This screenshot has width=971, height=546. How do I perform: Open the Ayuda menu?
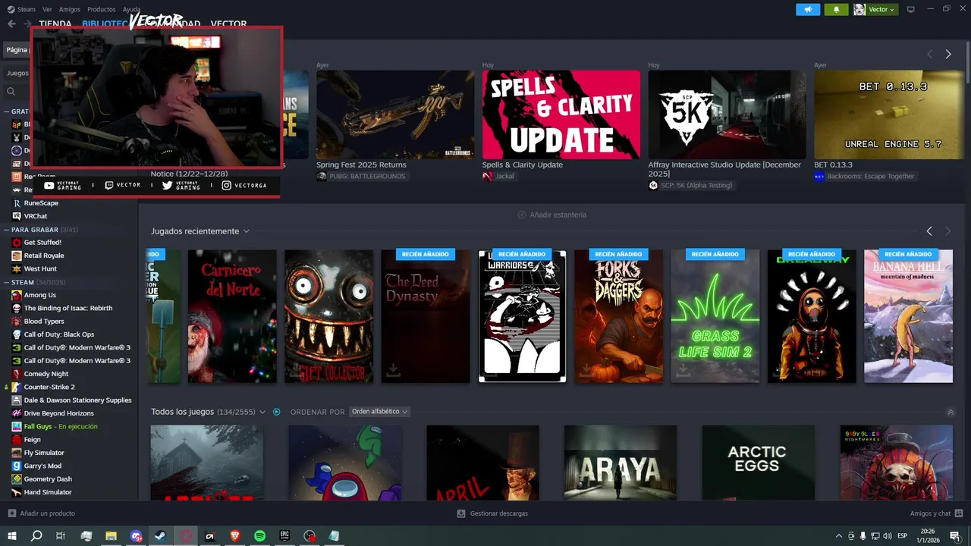[x=131, y=9]
